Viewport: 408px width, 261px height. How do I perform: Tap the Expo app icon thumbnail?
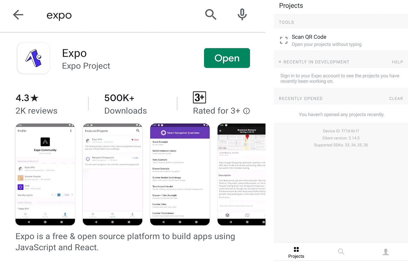pos(33,58)
